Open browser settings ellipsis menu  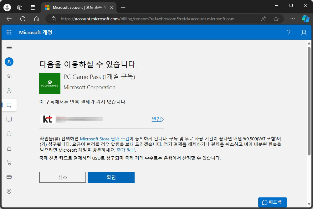pos(292,19)
